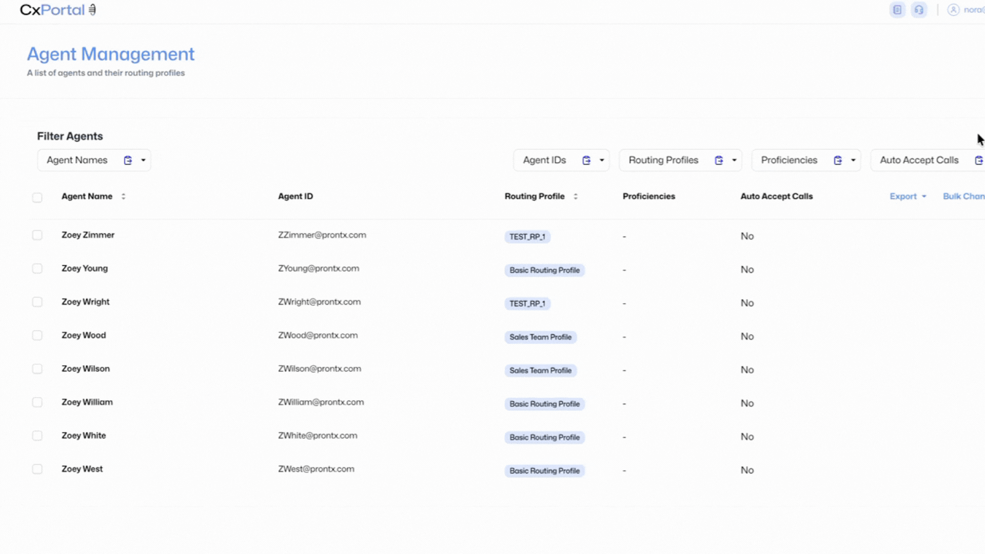Tick the checkbox for Zoey Wood
The image size is (985, 554).
click(x=37, y=335)
